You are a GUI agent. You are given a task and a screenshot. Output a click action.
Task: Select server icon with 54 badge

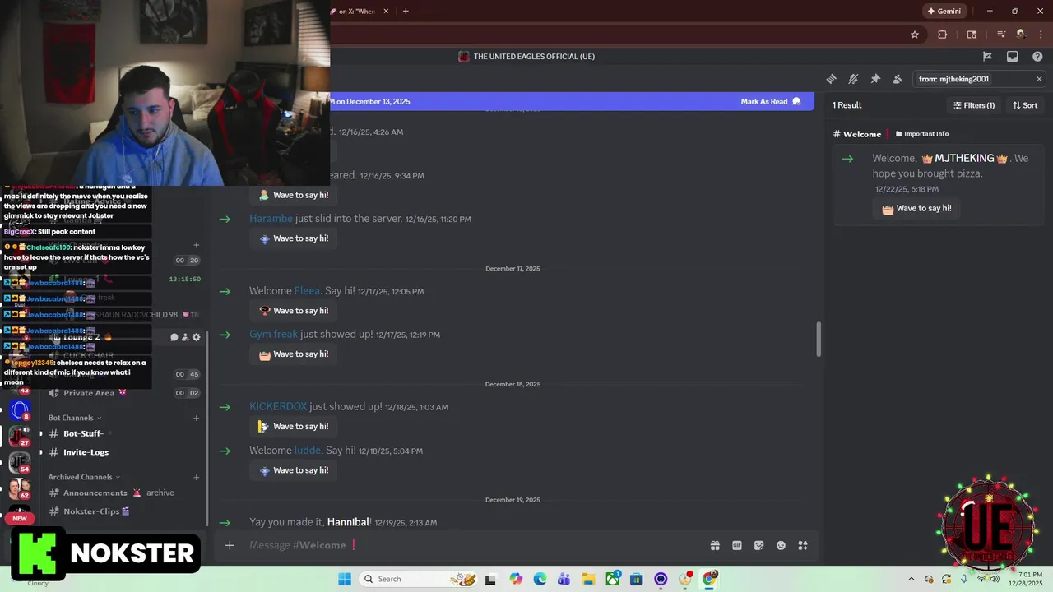20,462
